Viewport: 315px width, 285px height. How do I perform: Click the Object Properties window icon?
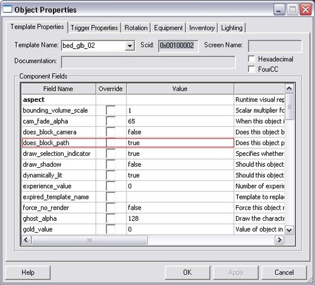[x=8, y=10]
